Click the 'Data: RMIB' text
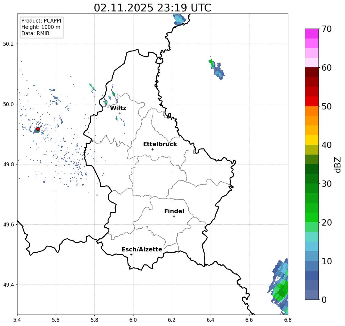The height and width of the screenshot is (326, 345). point(35,33)
